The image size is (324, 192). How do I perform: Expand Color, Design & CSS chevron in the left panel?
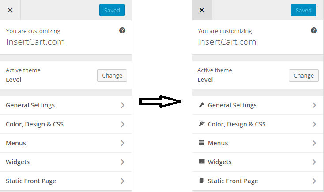point(123,124)
